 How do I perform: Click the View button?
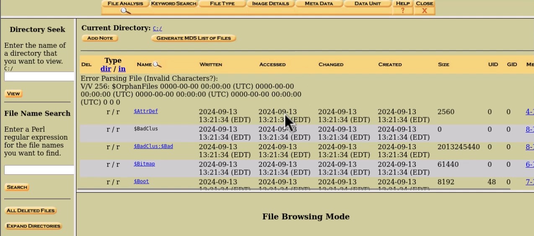tap(13, 93)
